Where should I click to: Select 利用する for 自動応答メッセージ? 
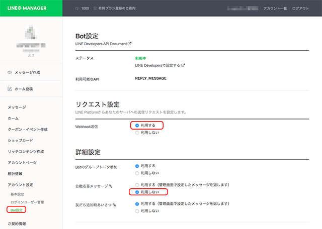pyautogui.click(x=137, y=185)
